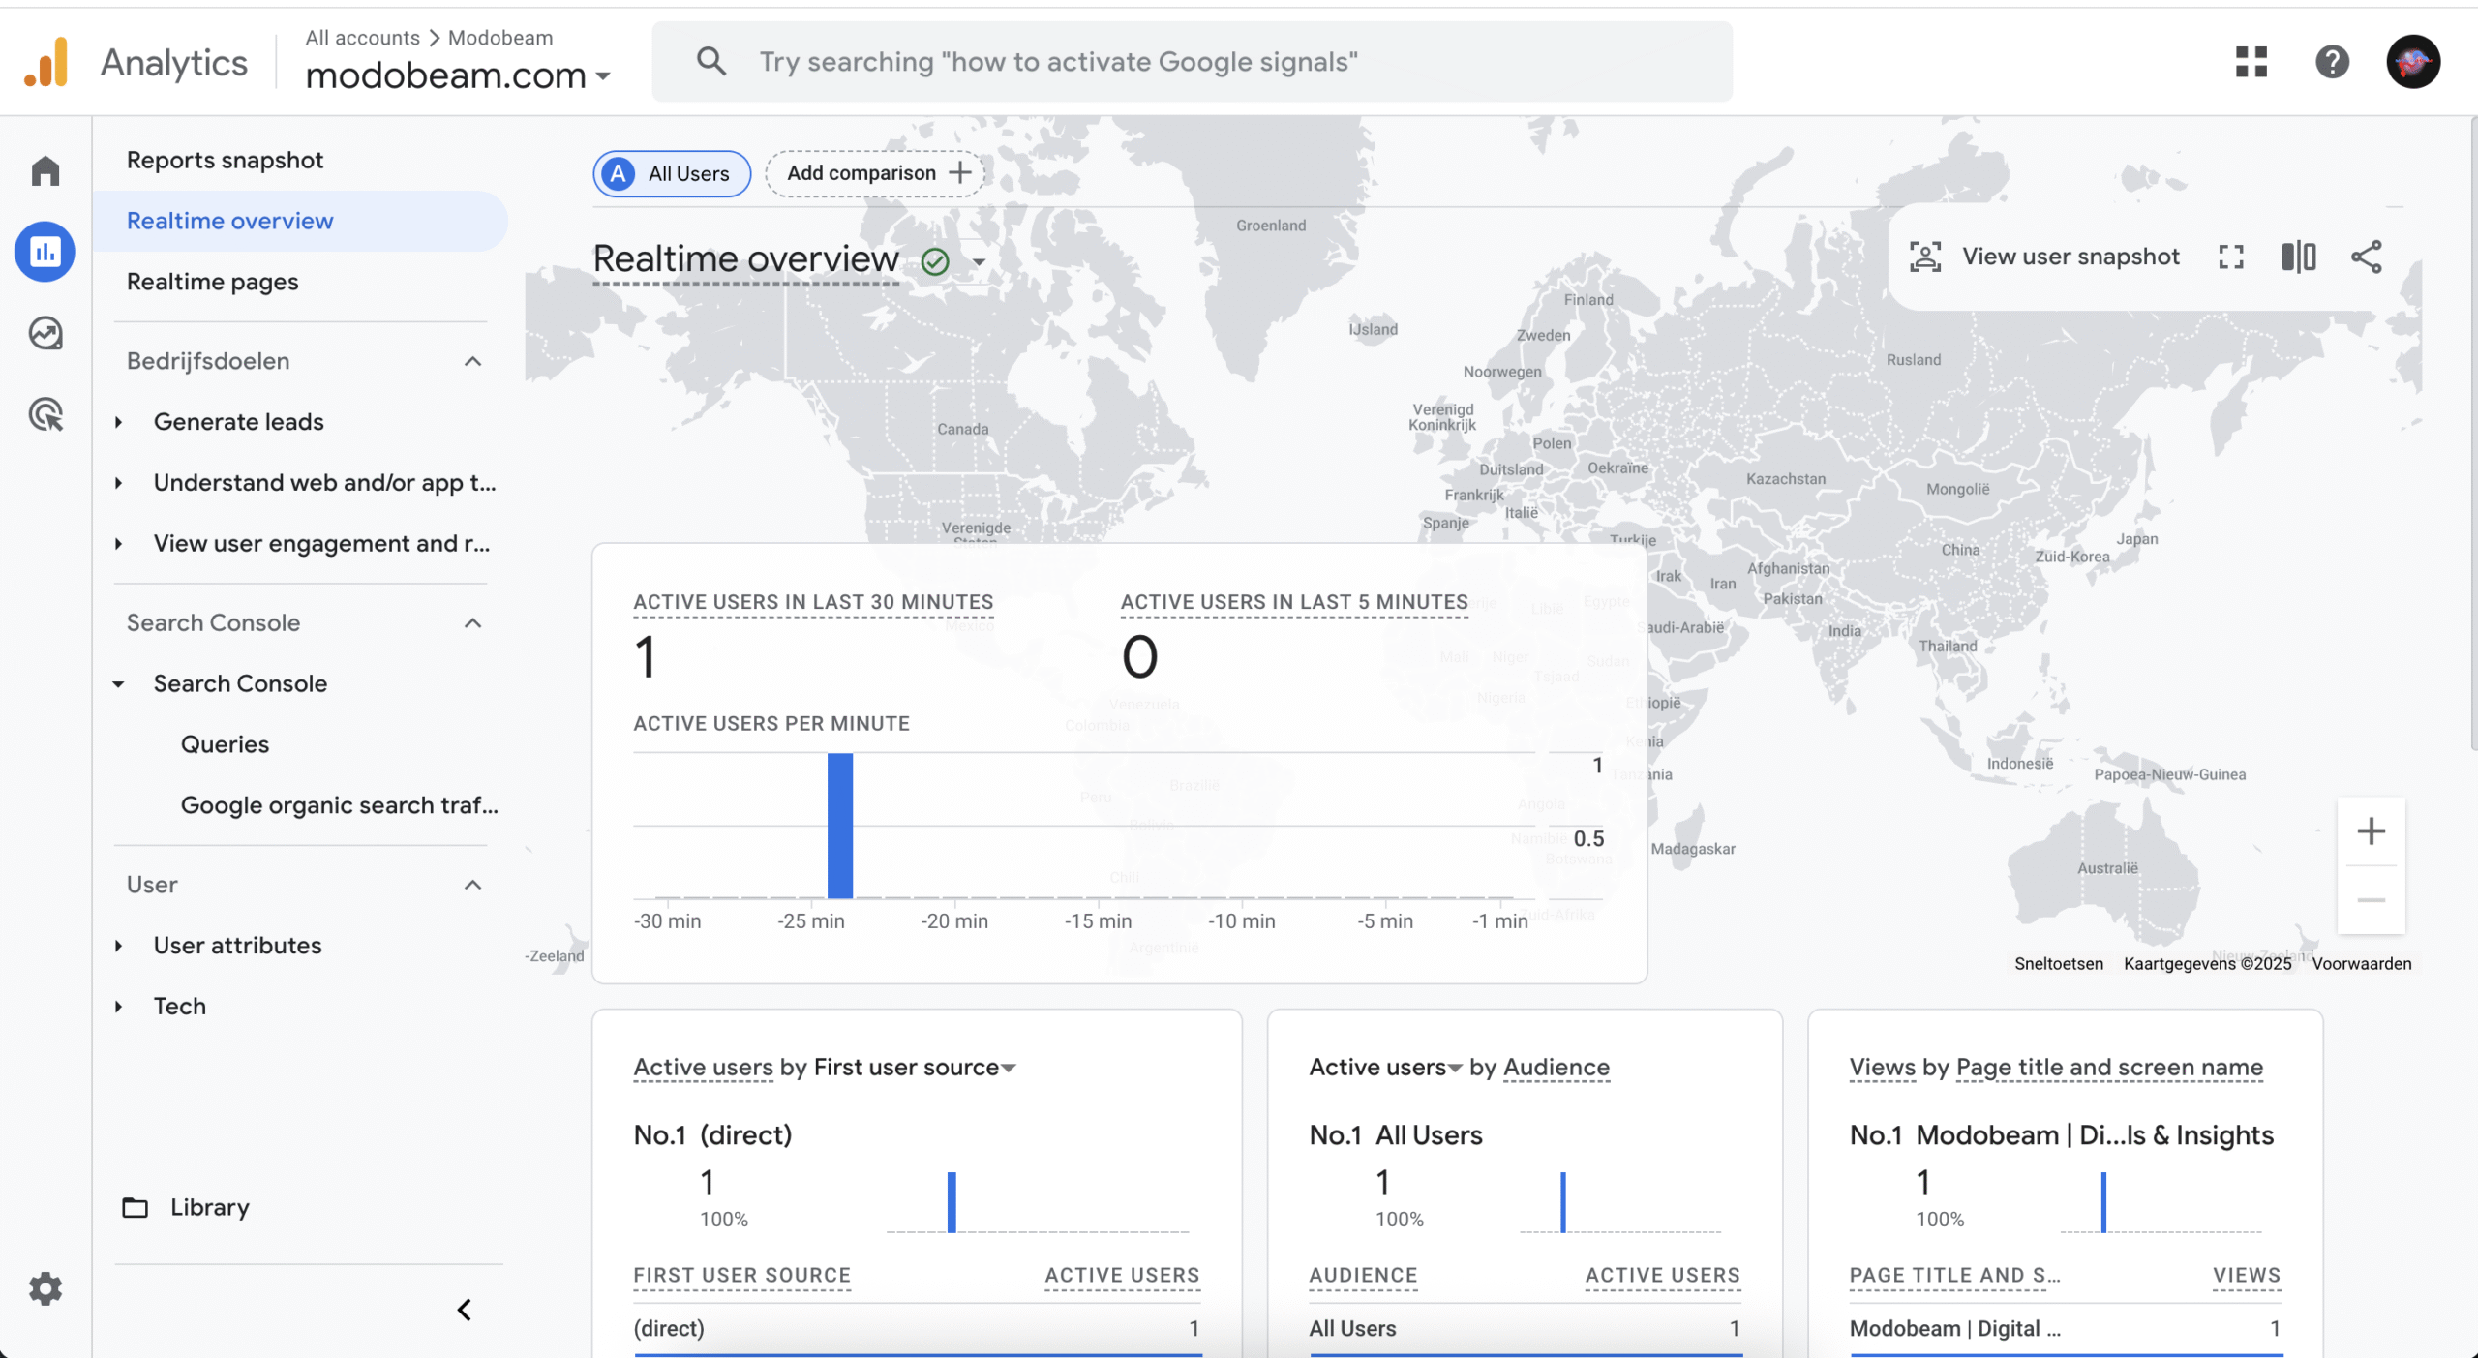Click the search input field
The image size is (2478, 1358).
click(1192, 62)
